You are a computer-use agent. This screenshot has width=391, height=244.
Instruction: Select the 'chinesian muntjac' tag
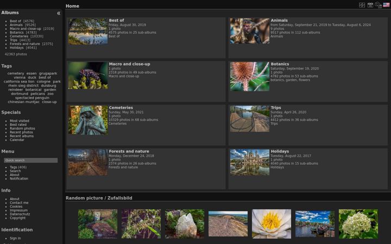24,102
